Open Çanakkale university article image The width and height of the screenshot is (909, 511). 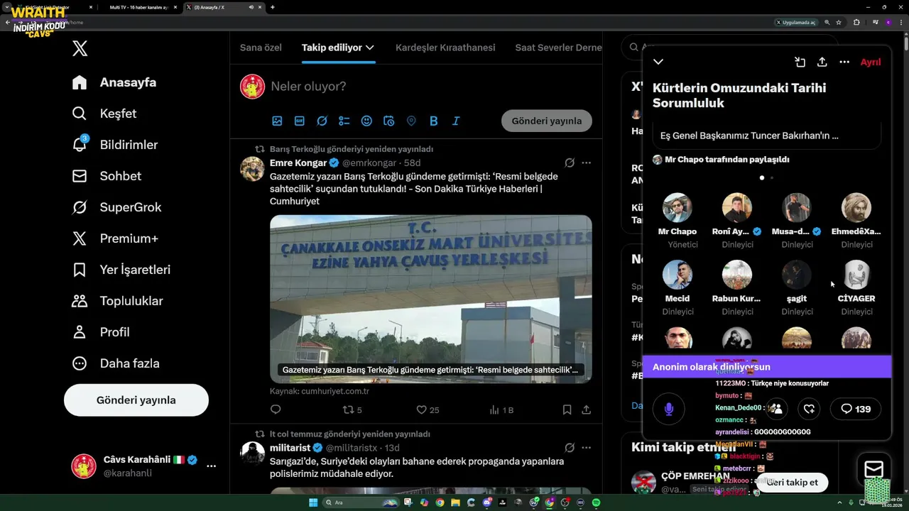[x=431, y=299]
